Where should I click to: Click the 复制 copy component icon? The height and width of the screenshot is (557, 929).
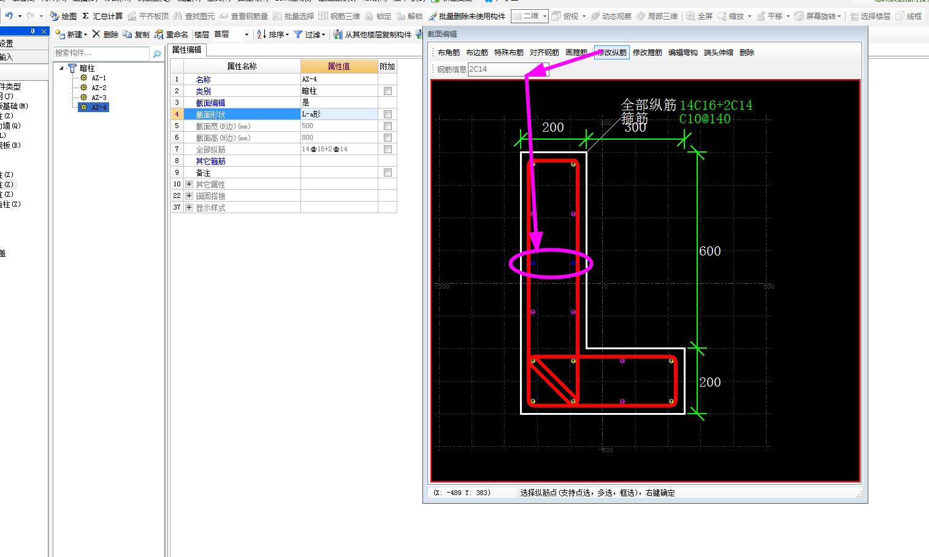pos(127,34)
